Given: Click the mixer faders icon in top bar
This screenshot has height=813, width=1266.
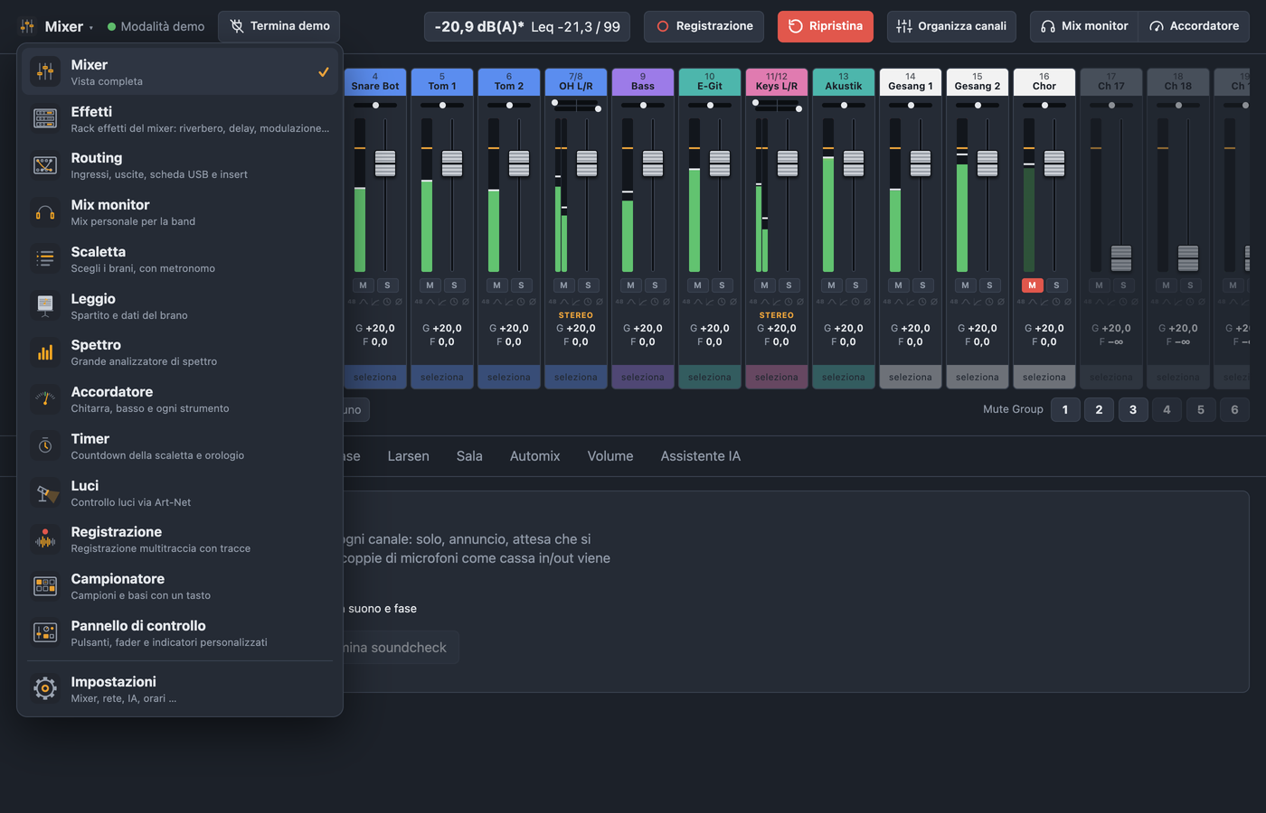Looking at the screenshot, I should click(27, 26).
